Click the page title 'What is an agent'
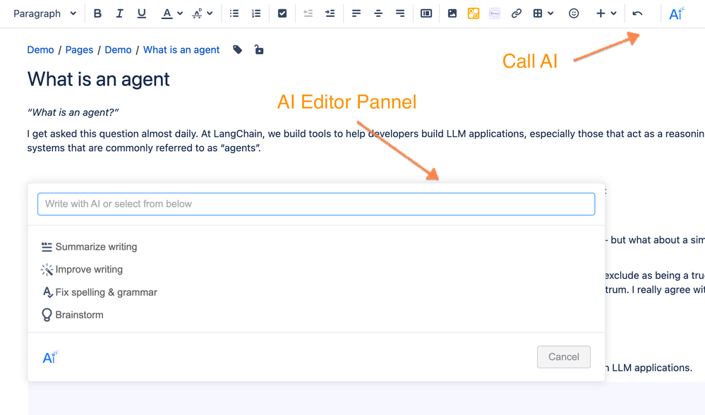Viewport: 705px width, 415px height. tap(99, 79)
